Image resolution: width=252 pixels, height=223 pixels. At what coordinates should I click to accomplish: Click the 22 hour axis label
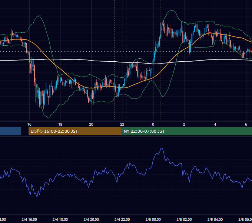(x=122, y=125)
